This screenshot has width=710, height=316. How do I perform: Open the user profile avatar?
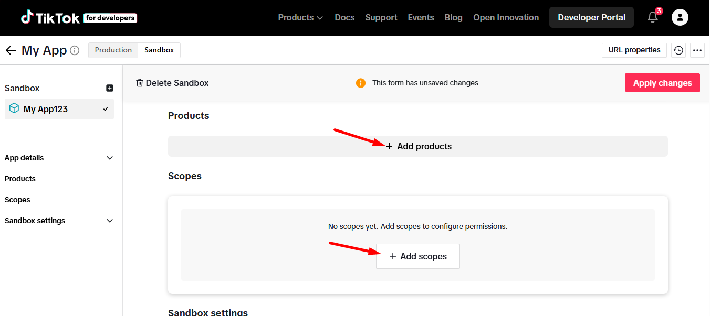coord(680,18)
